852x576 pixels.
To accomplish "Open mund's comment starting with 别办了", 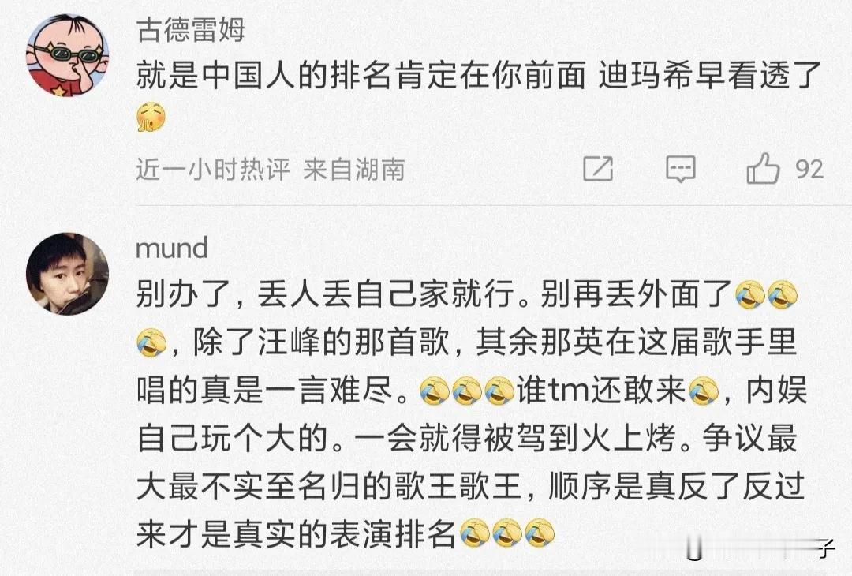I will pos(472,414).
